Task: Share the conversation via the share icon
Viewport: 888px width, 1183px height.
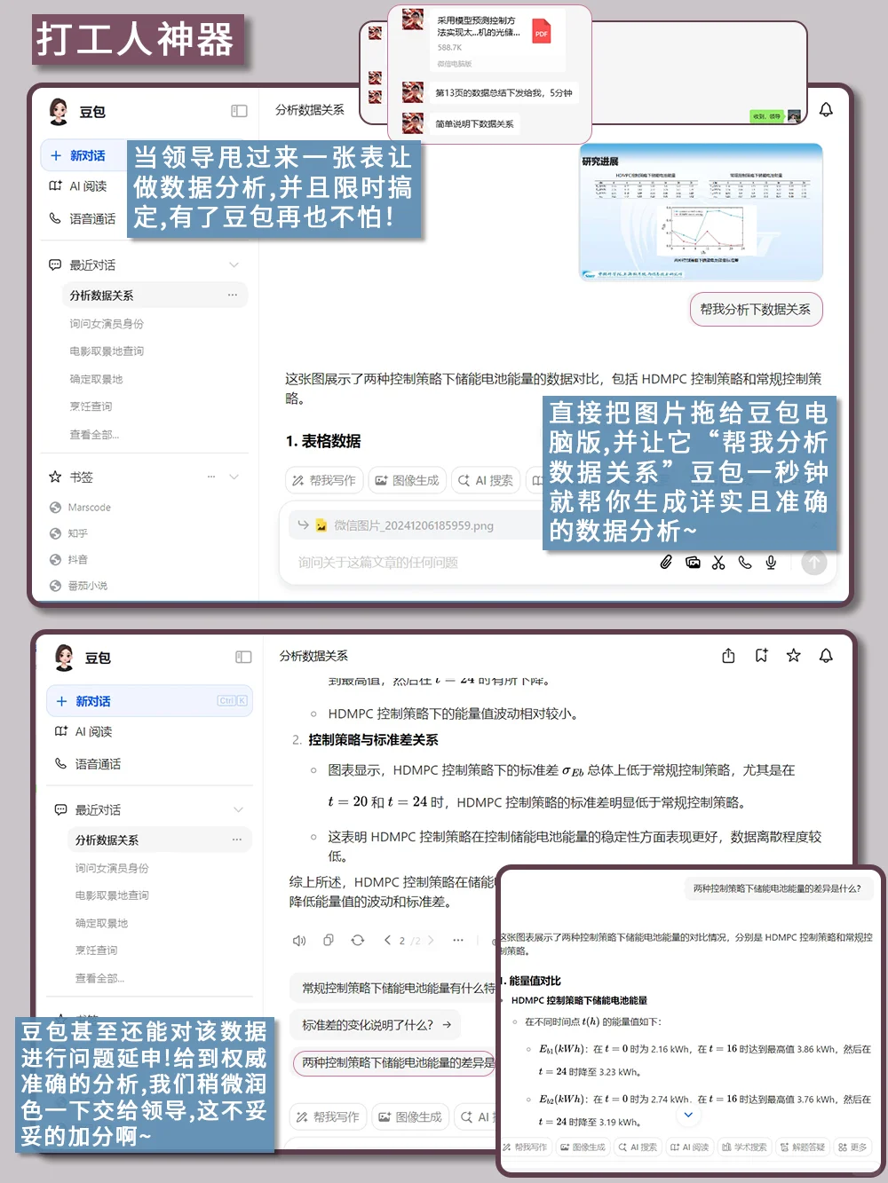Action: pos(728,655)
